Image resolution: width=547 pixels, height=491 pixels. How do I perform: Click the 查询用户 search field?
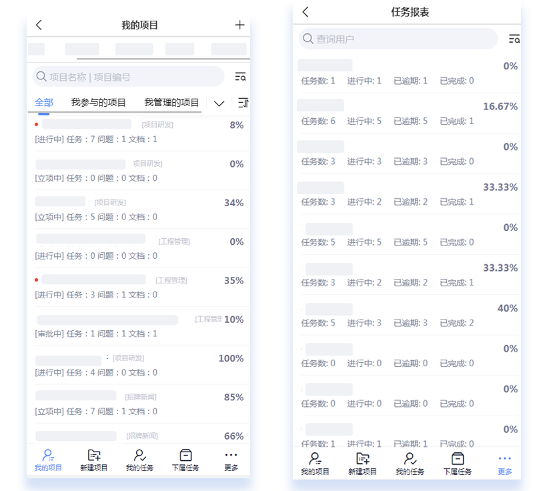point(398,39)
